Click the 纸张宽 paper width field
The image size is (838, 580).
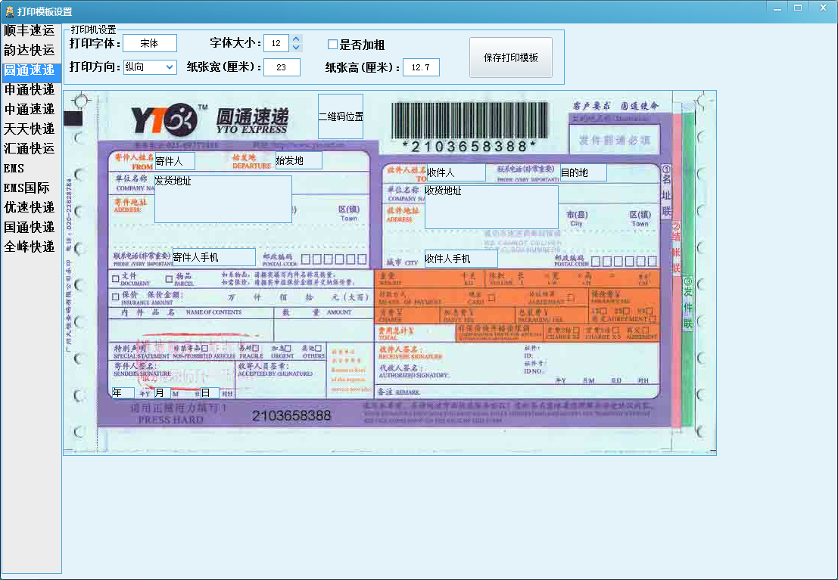click(282, 67)
